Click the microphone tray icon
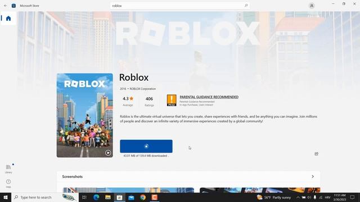360x202 pixels. click(x=315, y=197)
